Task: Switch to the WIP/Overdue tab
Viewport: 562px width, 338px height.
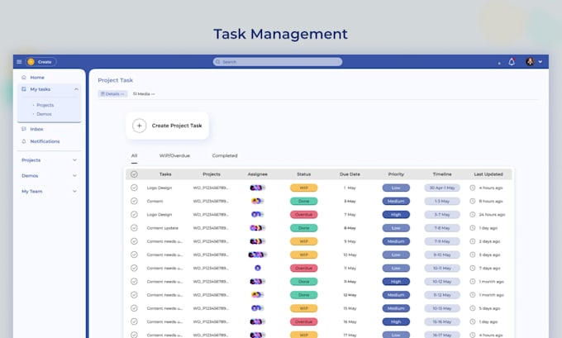Action: tap(174, 156)
